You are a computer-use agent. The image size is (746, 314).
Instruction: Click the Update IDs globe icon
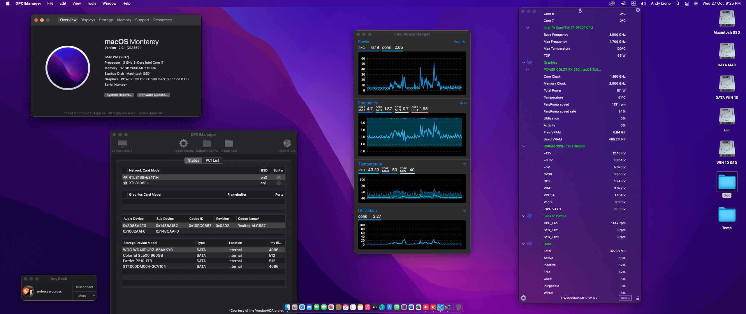click(x=287, y=143)
